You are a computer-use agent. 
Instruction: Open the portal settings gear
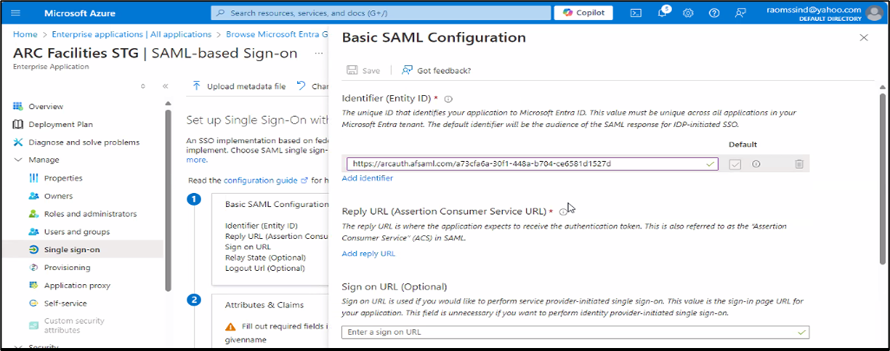tap(688, 12)
